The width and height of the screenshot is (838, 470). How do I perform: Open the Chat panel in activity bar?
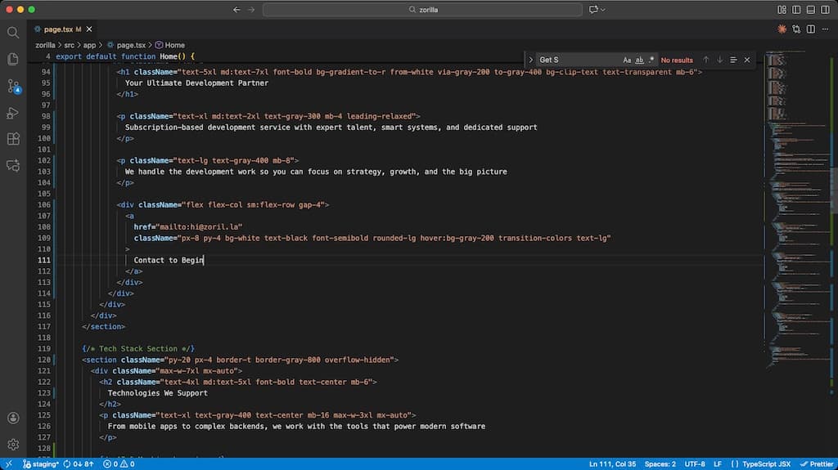coord(13,165)
